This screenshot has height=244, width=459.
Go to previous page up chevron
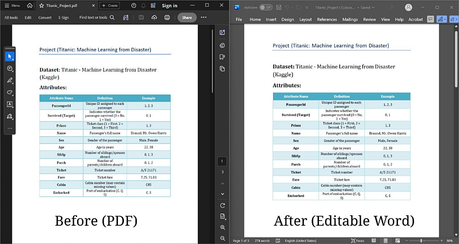223,184
